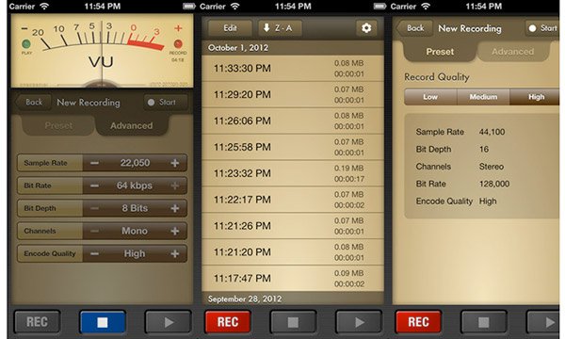Viewport: 565px width, 339px height.
Task: Select High record quality
Action: (x=535, y=97)
